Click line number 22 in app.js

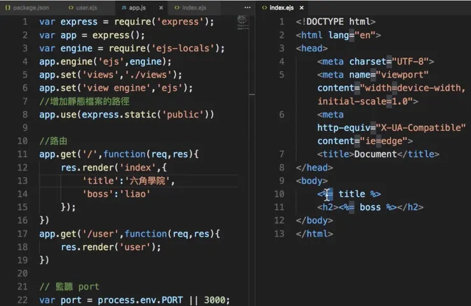coord(22,300)
